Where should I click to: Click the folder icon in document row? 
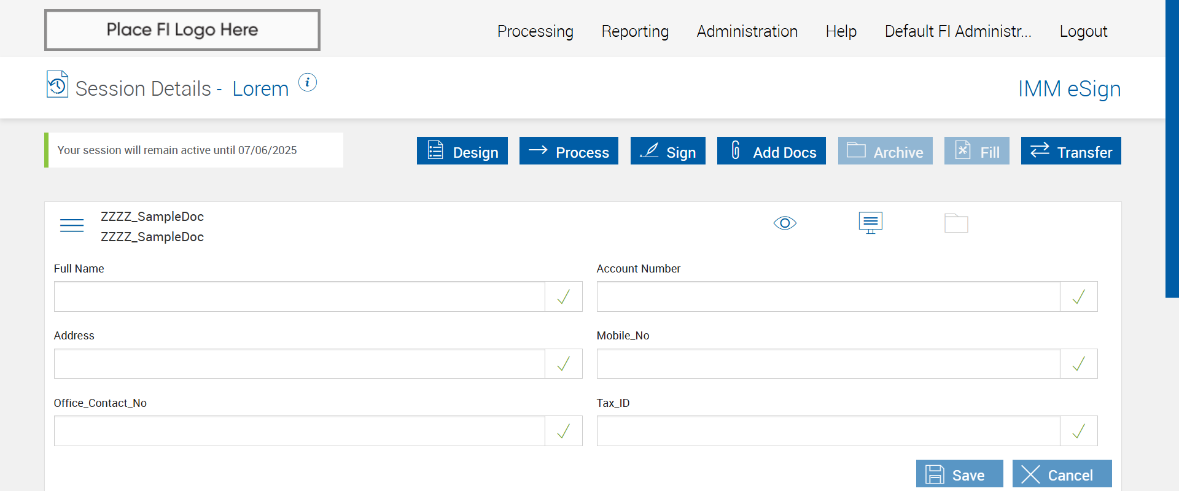(956, 223)
